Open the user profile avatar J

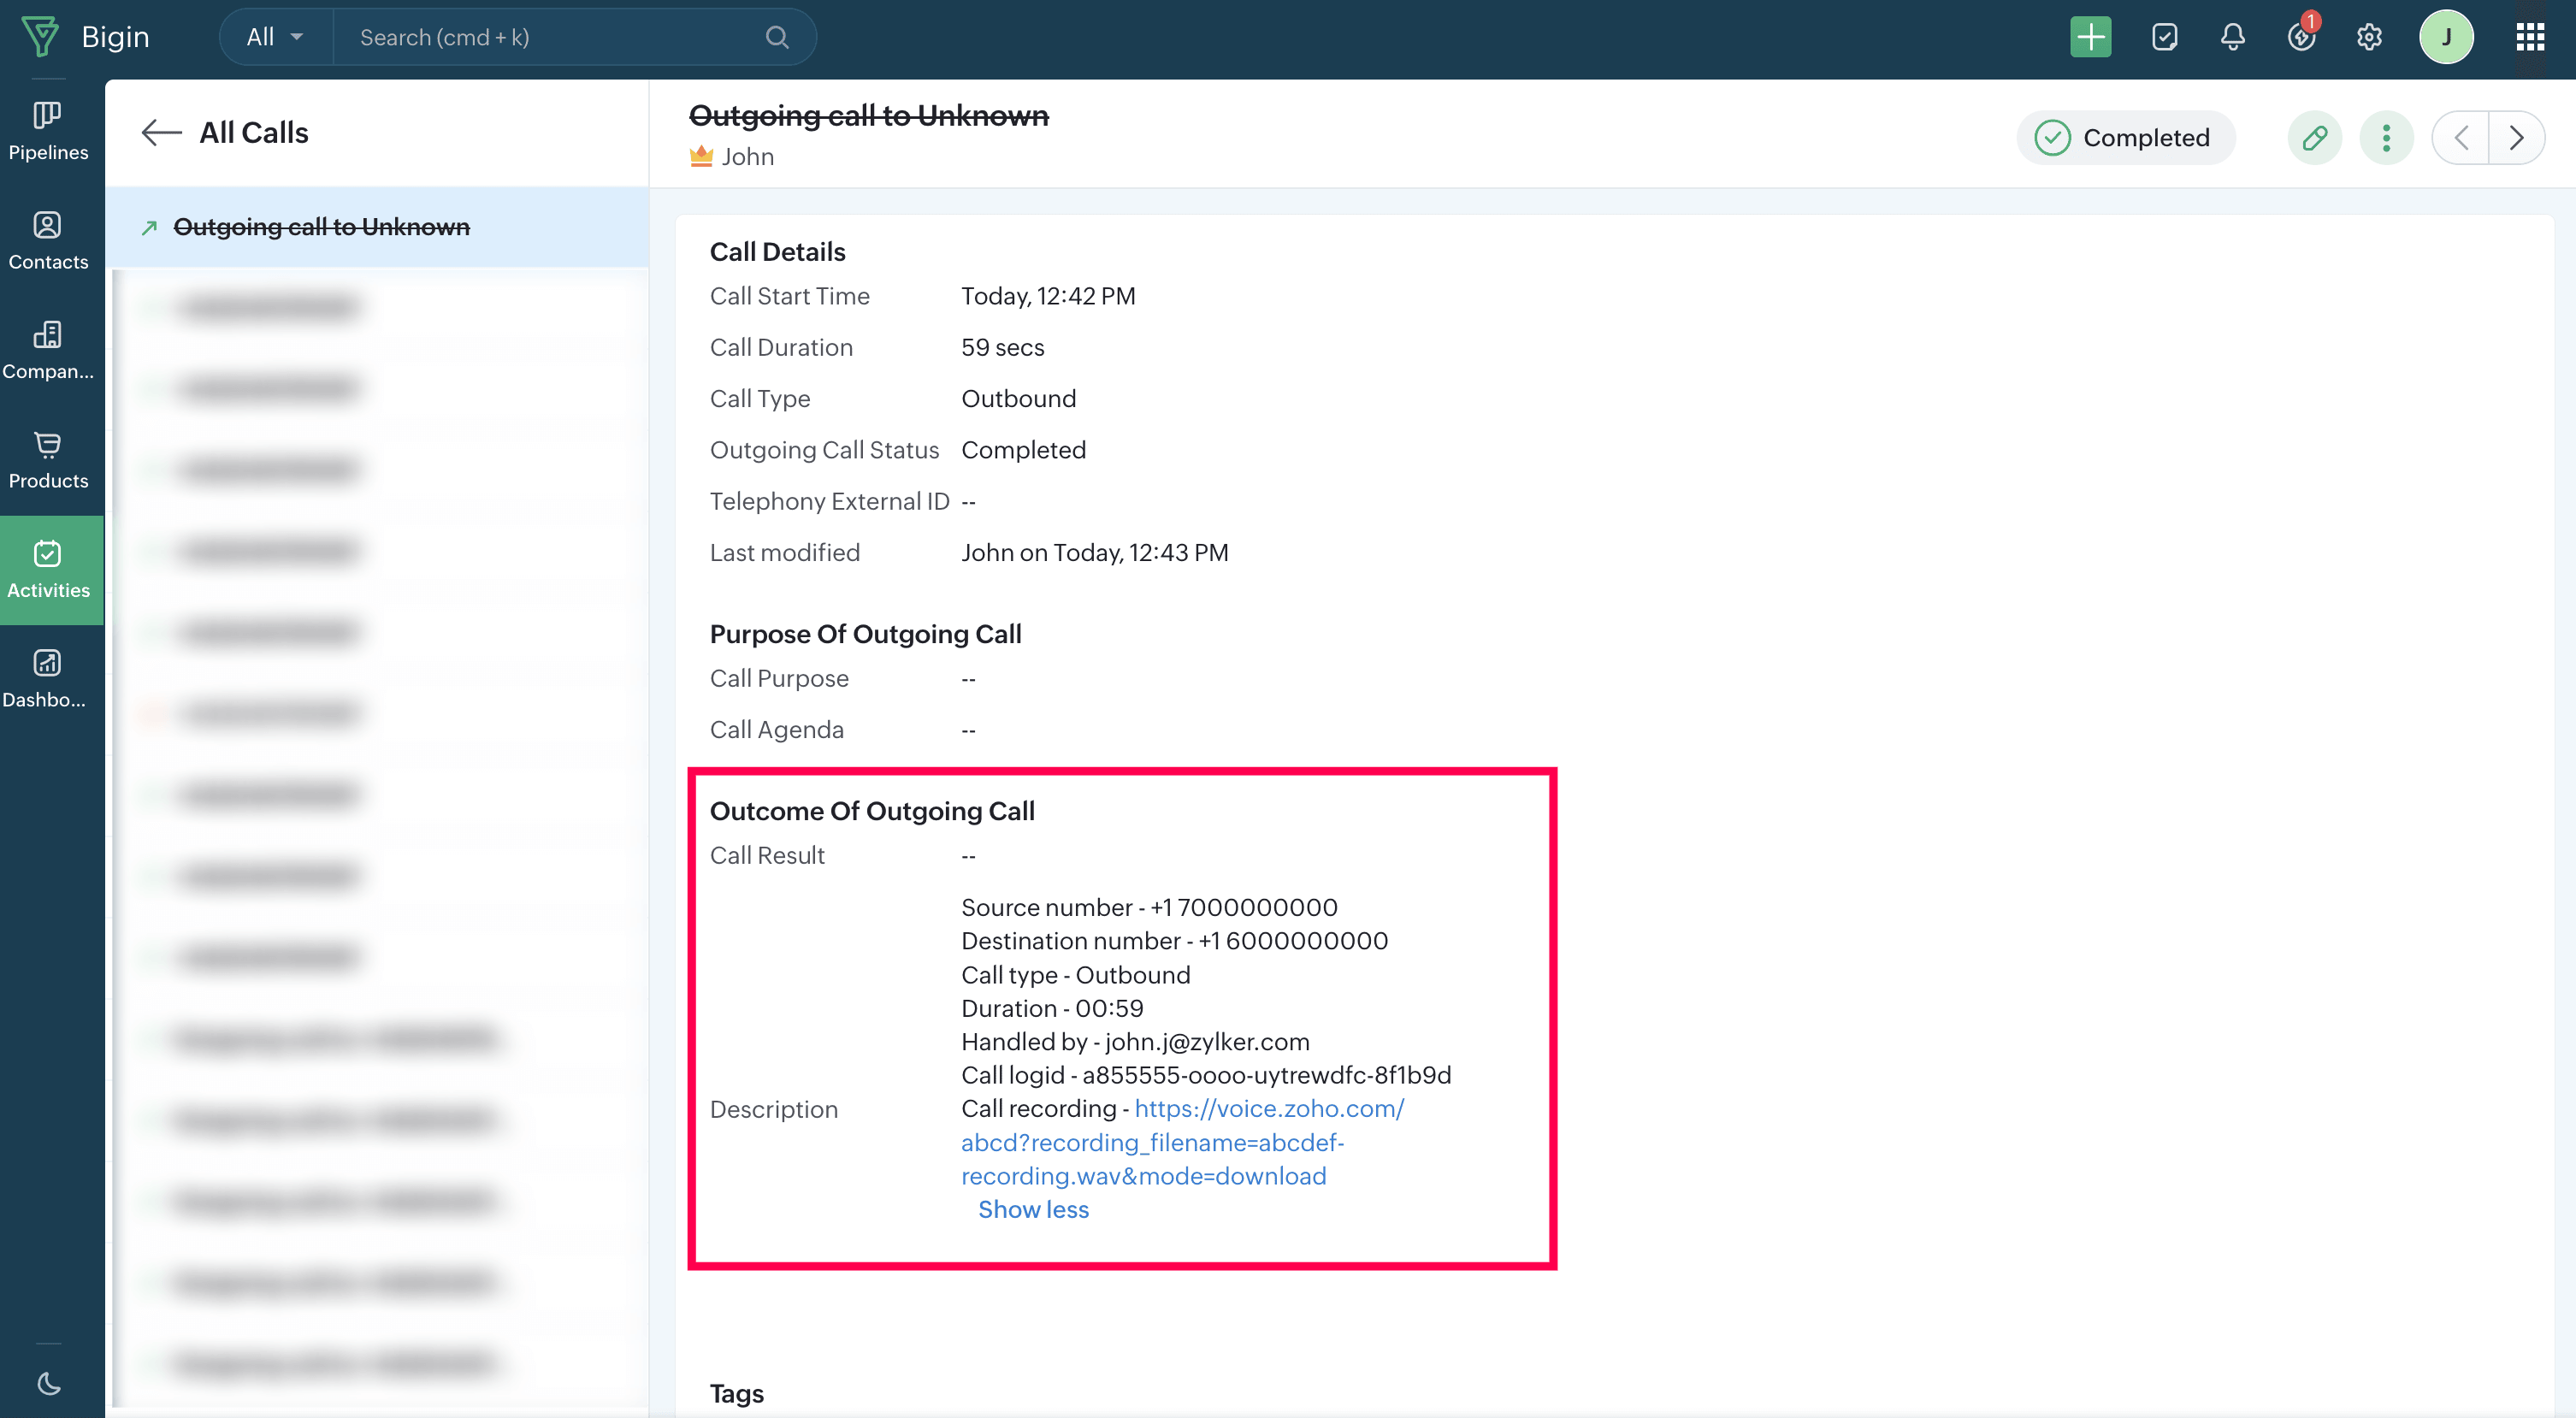(2446, 37)
